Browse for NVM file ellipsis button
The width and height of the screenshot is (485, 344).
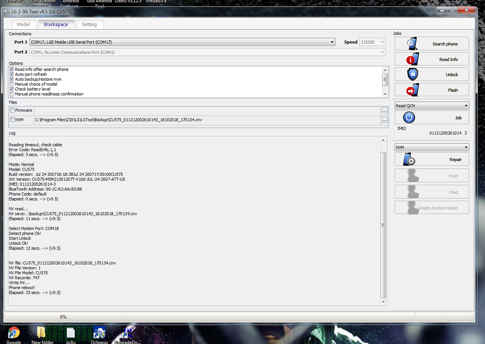[385, 120]
